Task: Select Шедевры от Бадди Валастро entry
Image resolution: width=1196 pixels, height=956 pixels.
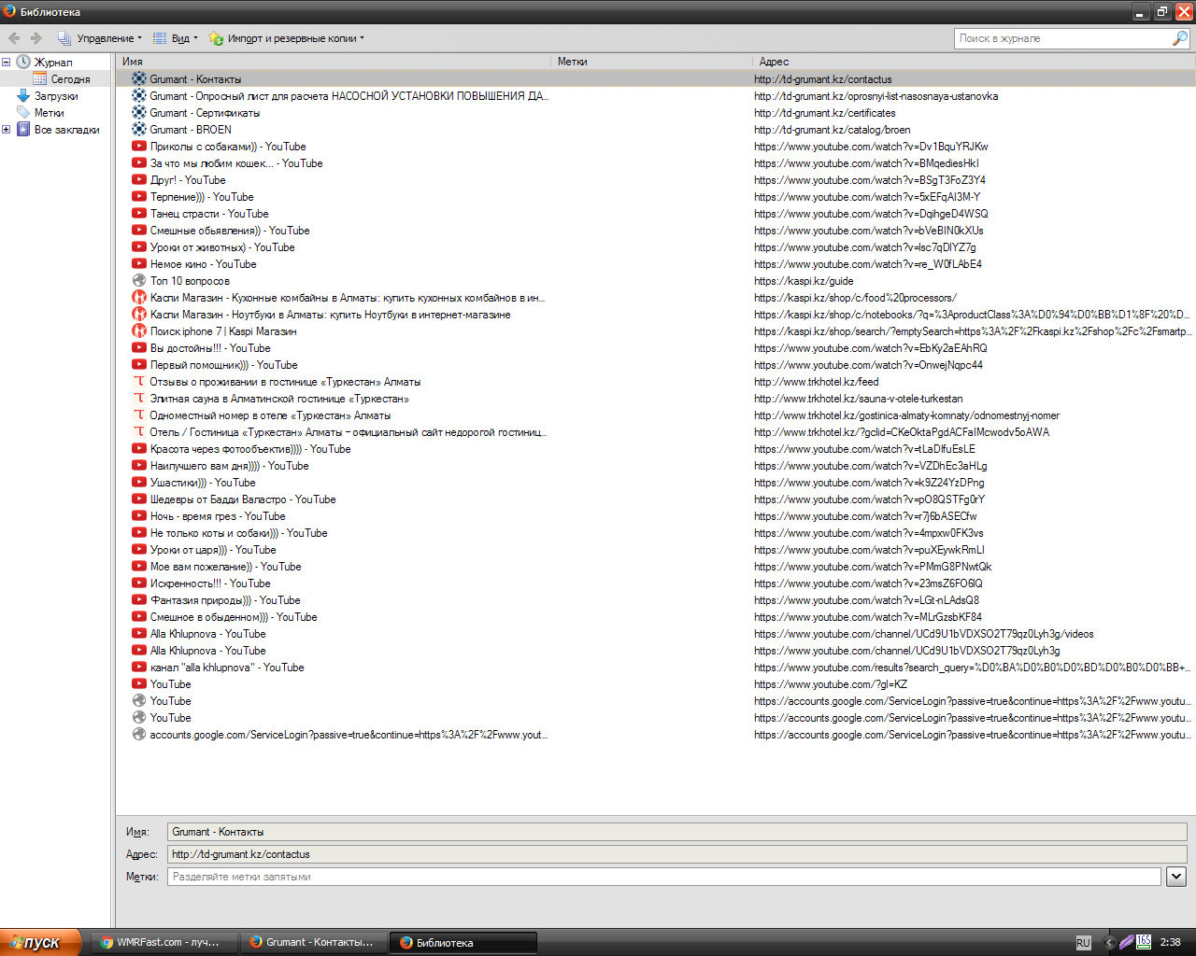Action: pyautogui.click(x=656, y=499)
